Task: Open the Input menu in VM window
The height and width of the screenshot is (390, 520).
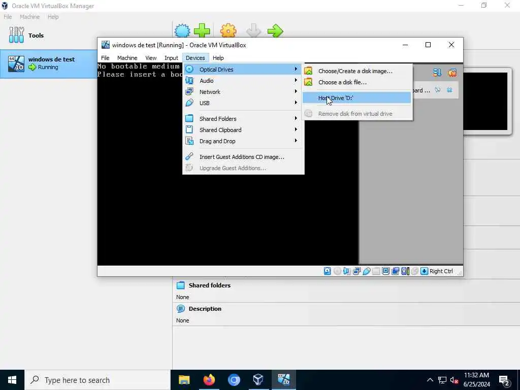Action: [171, 58]
